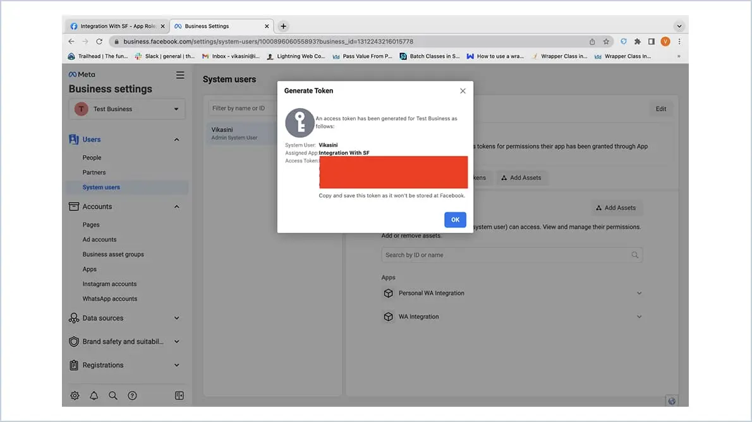Open the Inbox Gmail bookmark
This screenshot has height=422, width=752.
[231, 56]
